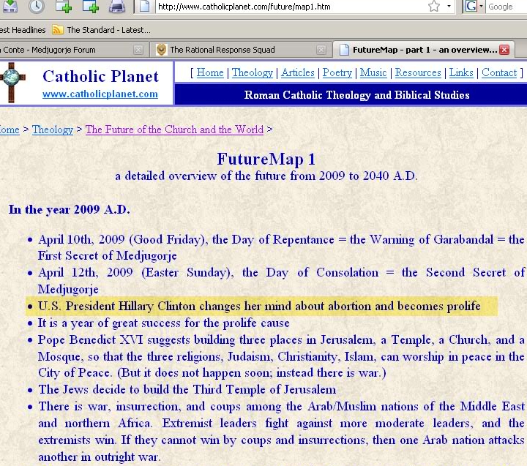Image resolution: width=527 pixels, height=466 pixels.
Task: Click the 'There is war, insurrection, and coups' bullet
Action: click(281, 432)
